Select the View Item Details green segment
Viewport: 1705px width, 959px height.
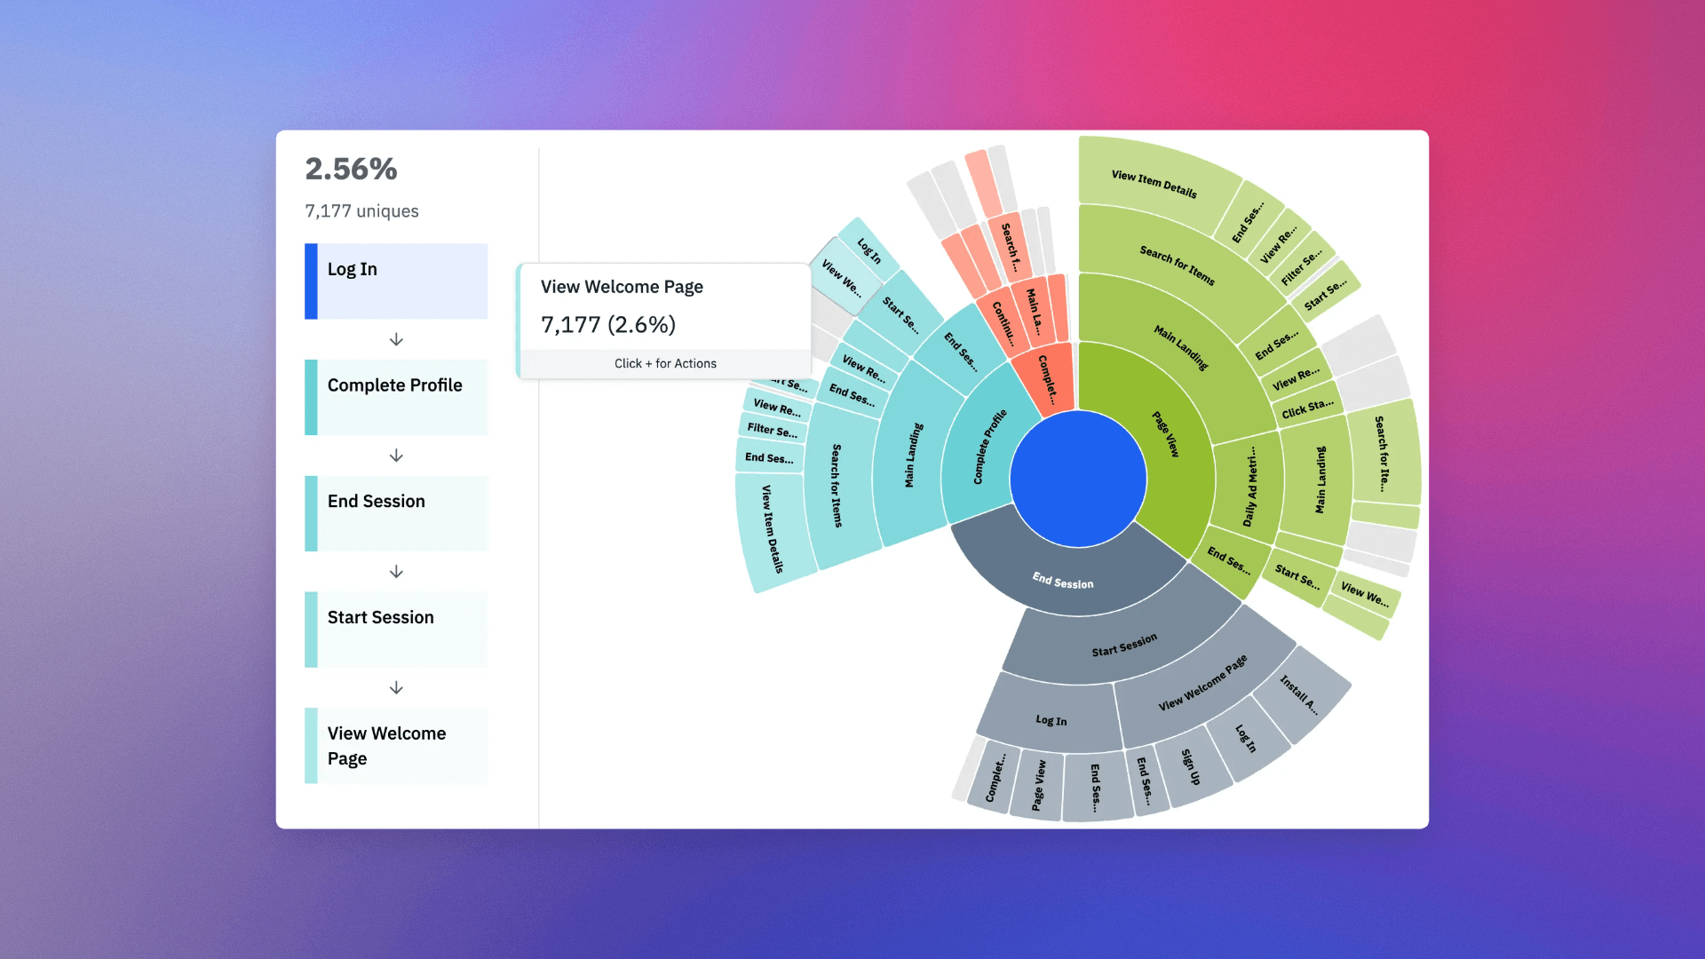[1154, 183]
